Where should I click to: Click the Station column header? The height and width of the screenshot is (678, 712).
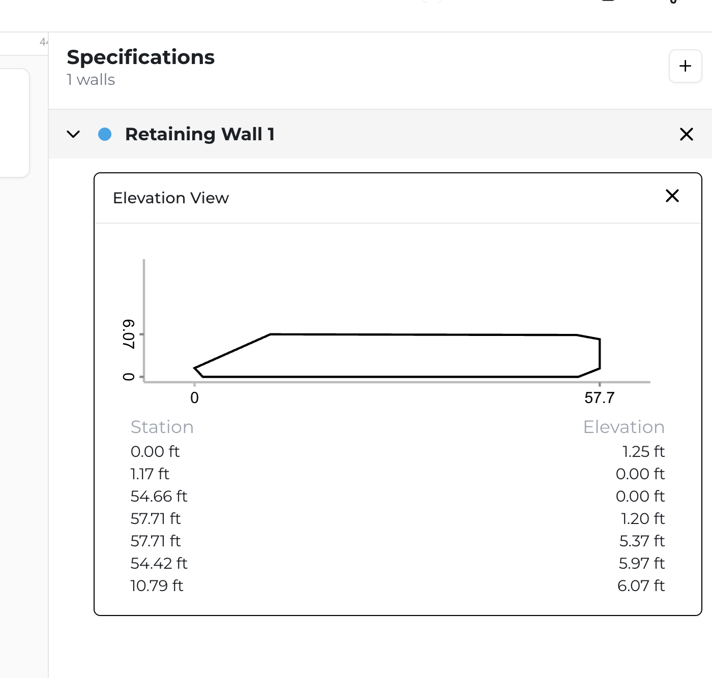[x=162, y=427]
